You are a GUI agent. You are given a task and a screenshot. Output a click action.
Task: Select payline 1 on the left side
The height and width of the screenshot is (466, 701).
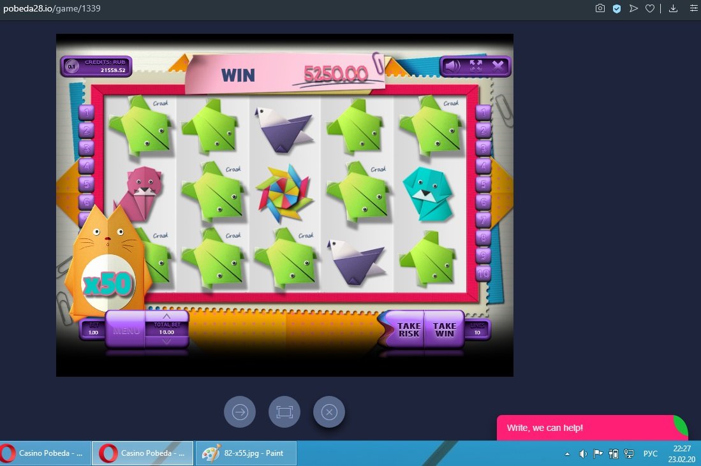(87, 112)
